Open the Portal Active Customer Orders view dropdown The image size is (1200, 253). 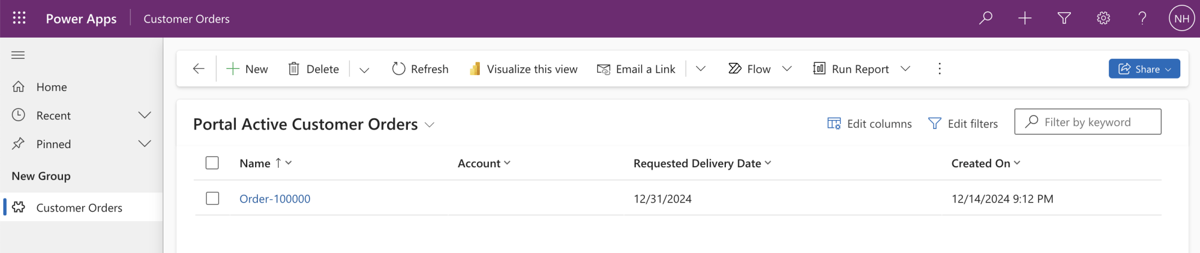430,125
